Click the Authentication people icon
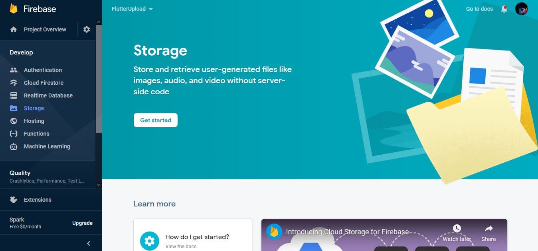538x251 pixels. pyautogui.click(x=14, y=70)
